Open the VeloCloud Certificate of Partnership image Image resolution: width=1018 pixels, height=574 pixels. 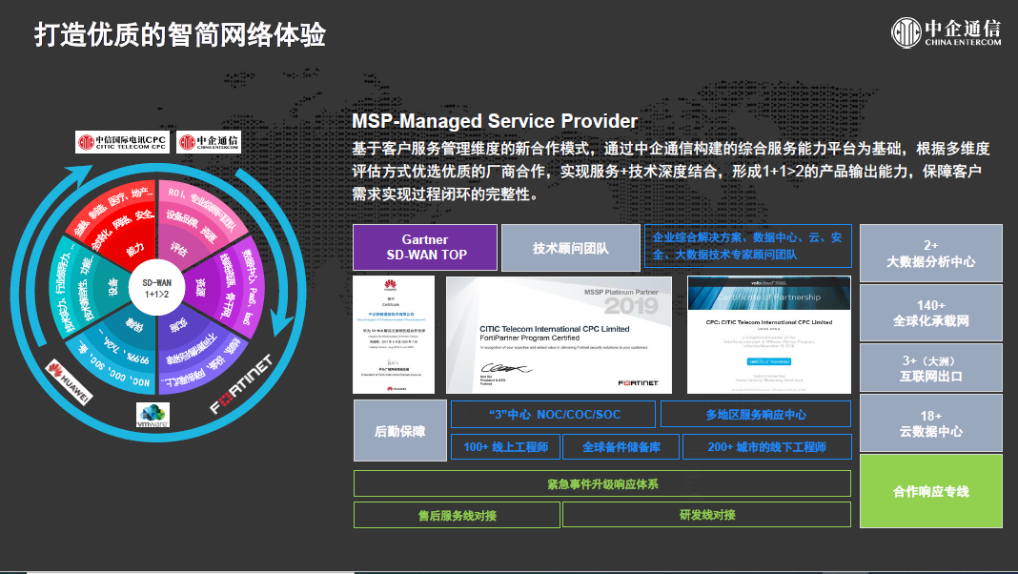(x=768, y=335)
